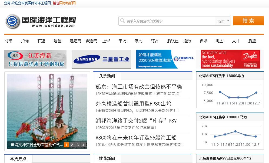Open the Danfoss advertisement banner
Screen dimensions: 269x163
click(231, 59)
